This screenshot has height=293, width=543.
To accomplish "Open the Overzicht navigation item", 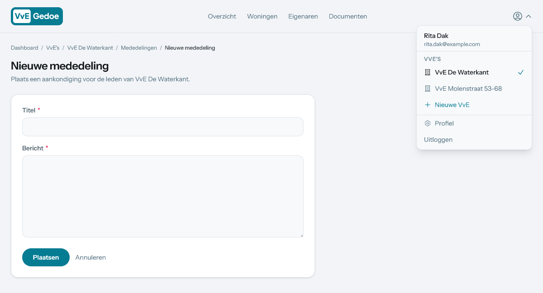I will 222,16.
